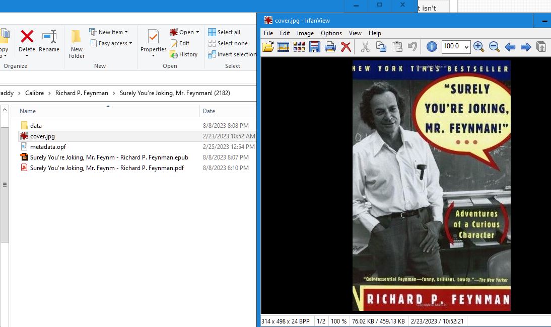Click Select all in the ribbon
Viewport: 551px width, 327px height.
click(224, 32)
